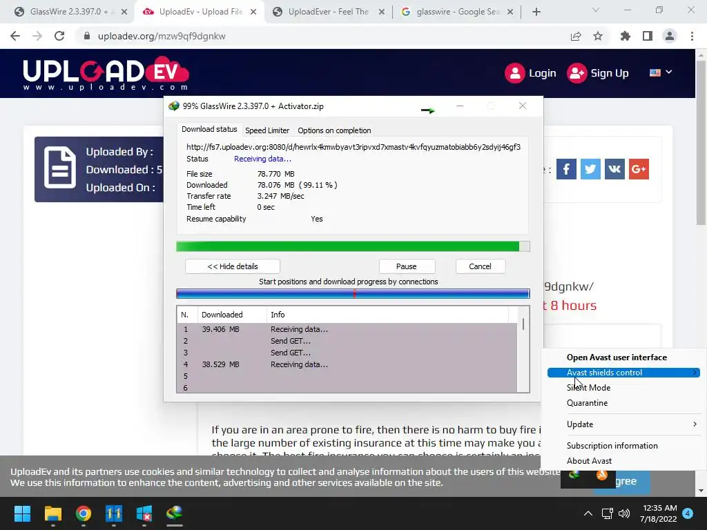Share the file on Facebook
Viewport: 707px width, 530px height.
pos(566,169)
